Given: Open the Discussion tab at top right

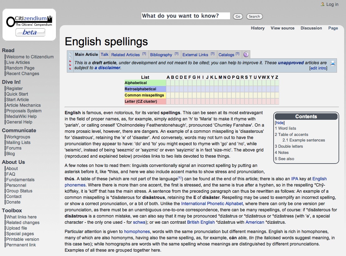Looking at the screenshot, I should [311, 28].
